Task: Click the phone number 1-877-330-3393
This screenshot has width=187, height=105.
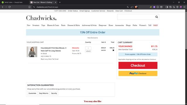Action: click(x=60, y=11)
